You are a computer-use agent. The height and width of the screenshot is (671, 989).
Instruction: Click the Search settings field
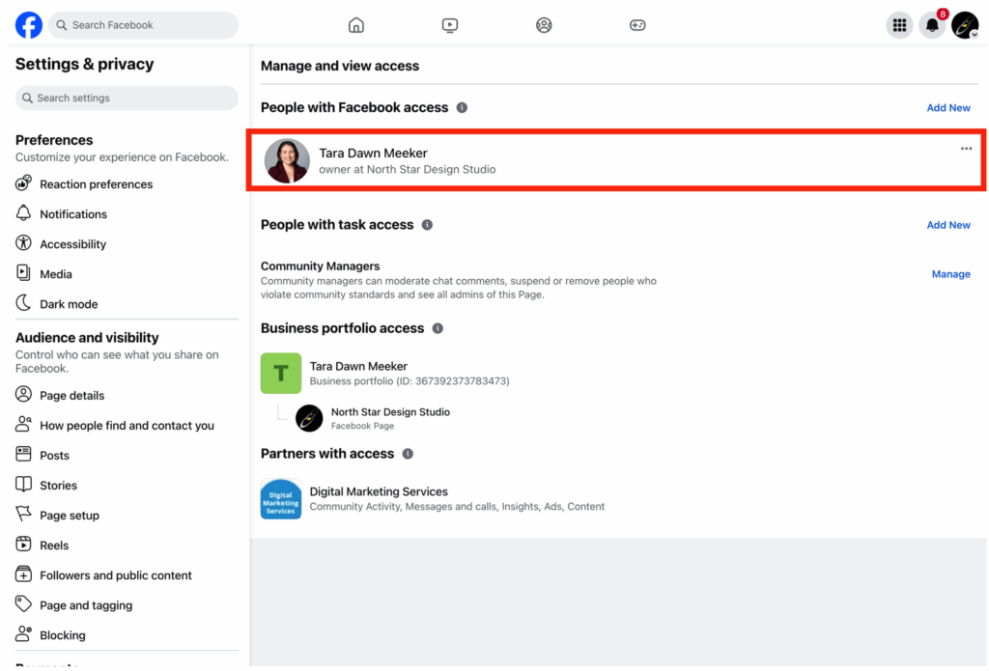127,98
